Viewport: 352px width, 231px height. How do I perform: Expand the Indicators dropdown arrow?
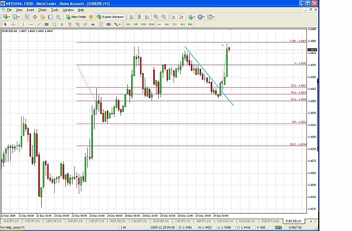pos(194,17)
